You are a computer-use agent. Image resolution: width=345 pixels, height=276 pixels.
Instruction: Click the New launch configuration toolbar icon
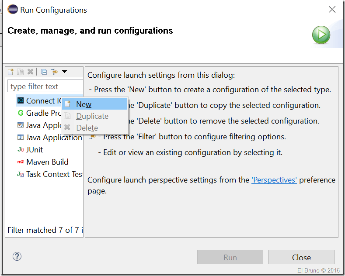tap(10, 72)
